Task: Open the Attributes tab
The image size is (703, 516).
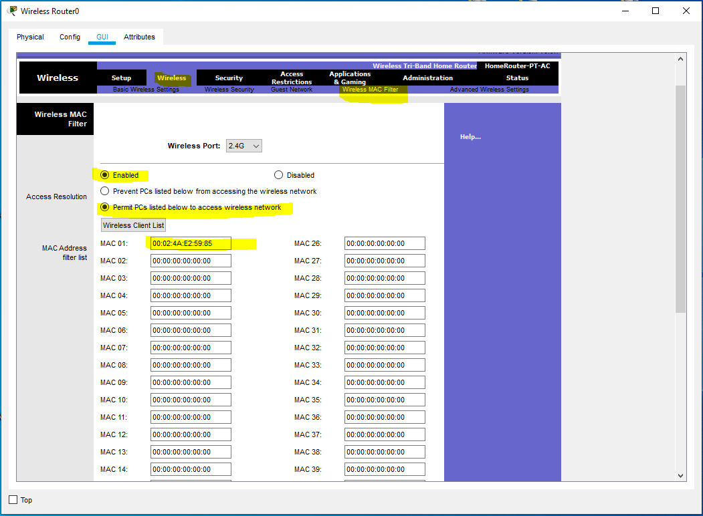Action: click(139, 37)
